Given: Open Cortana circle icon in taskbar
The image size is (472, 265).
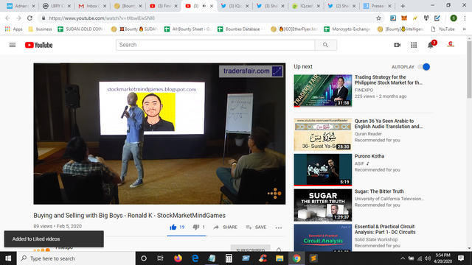Looking at the screenshot, I should point(144,258).
